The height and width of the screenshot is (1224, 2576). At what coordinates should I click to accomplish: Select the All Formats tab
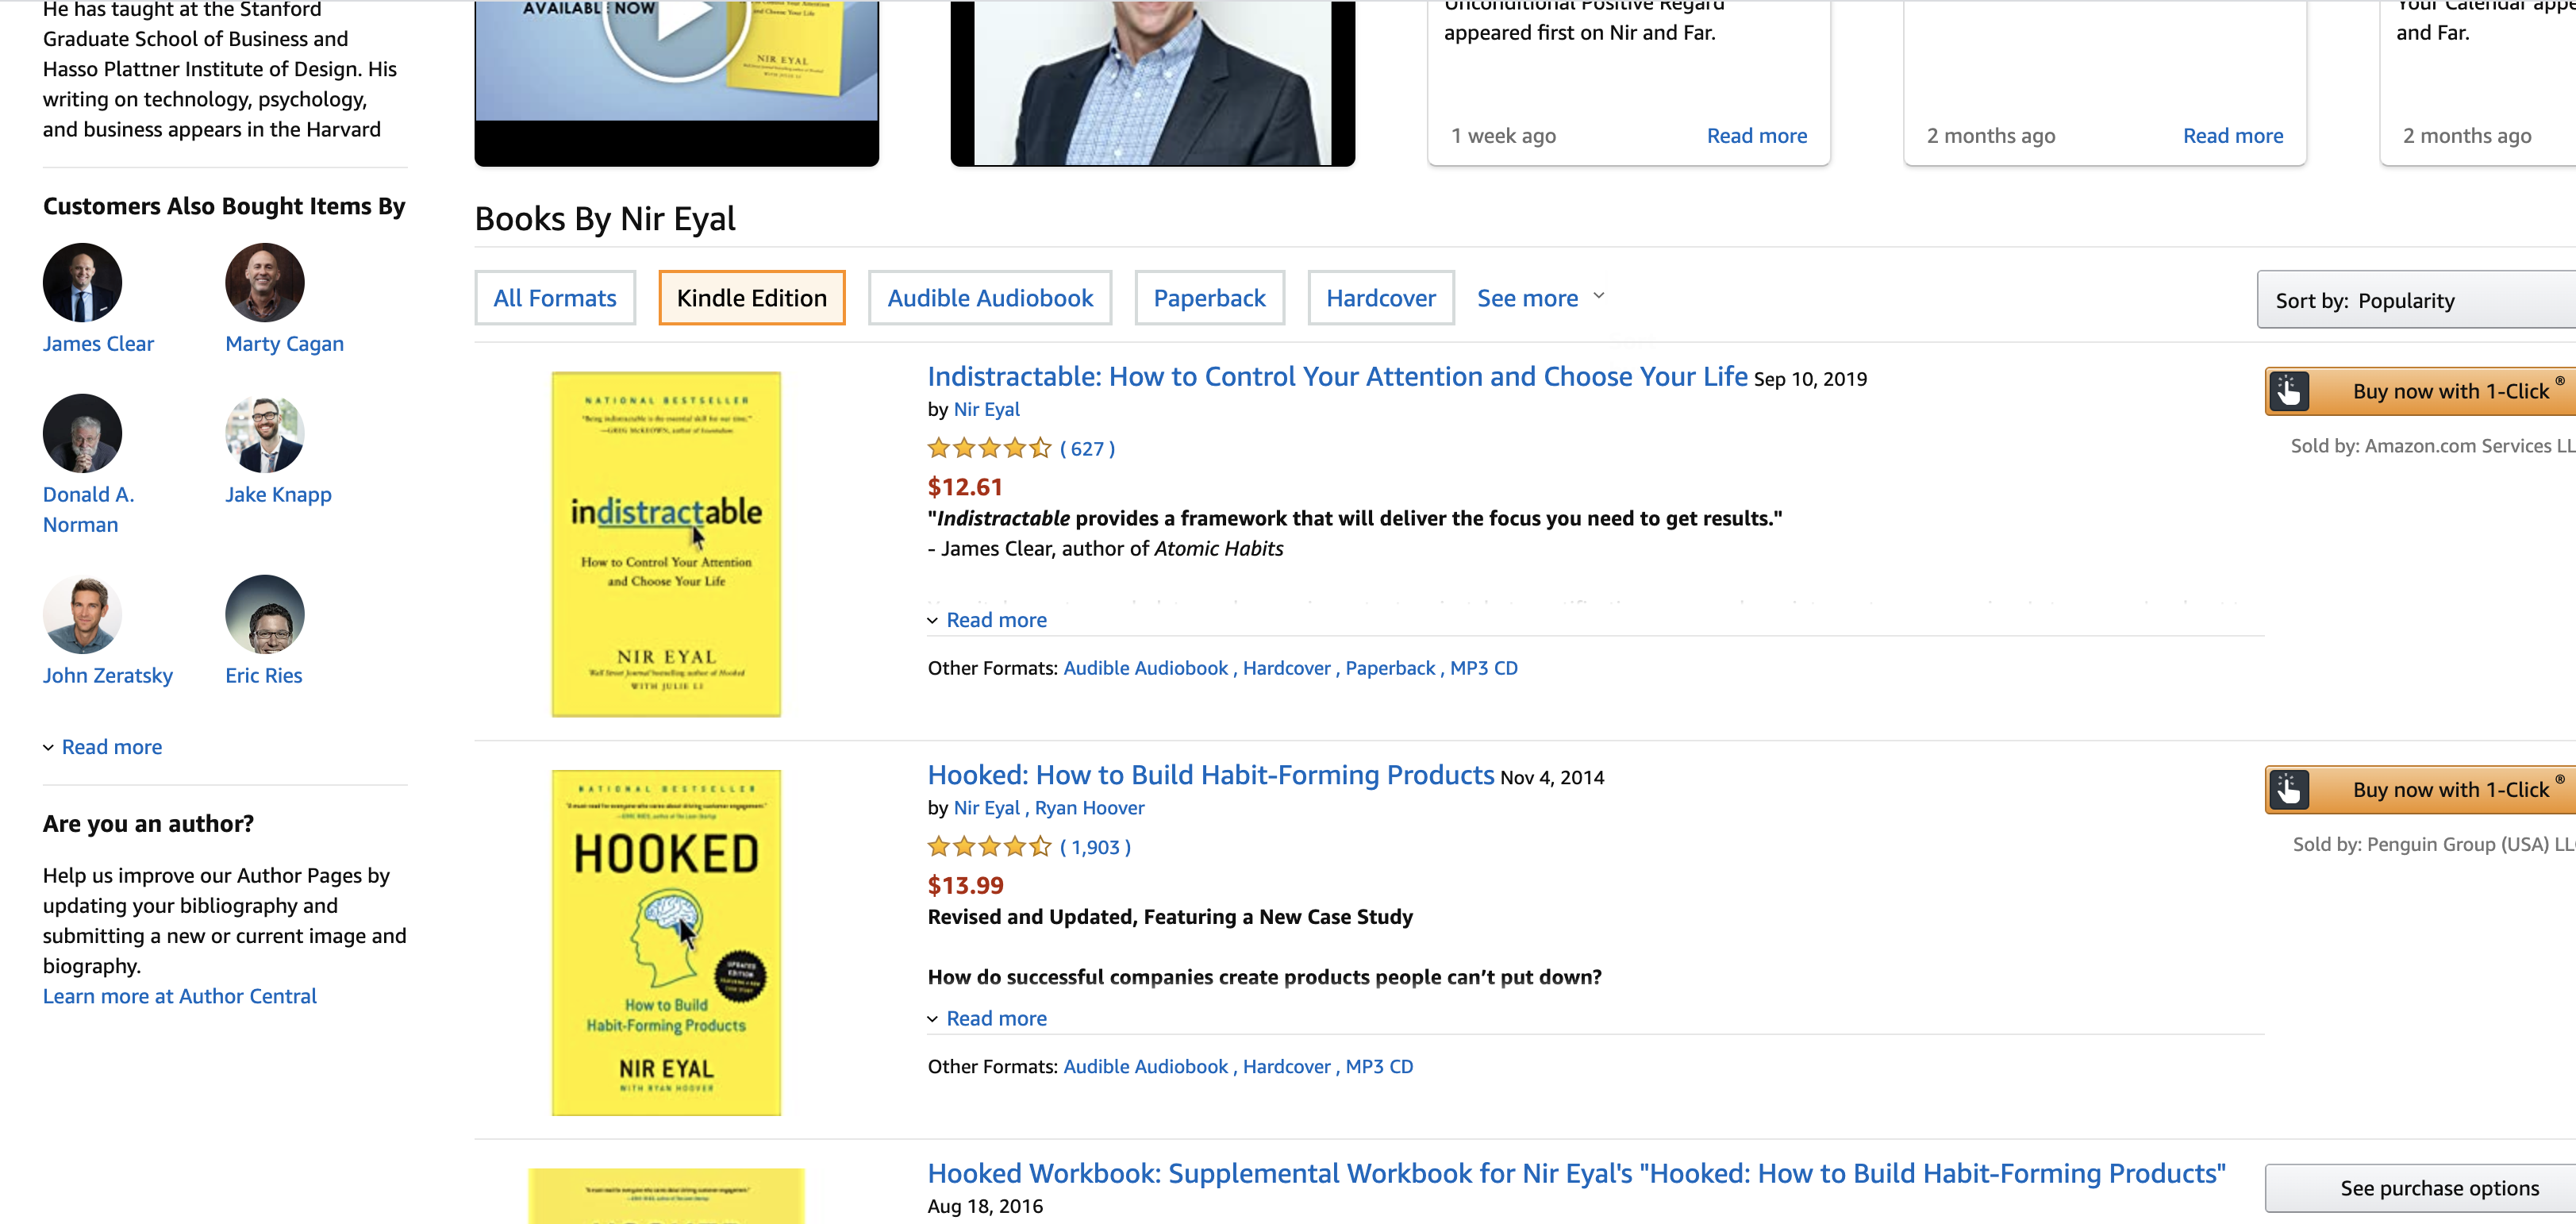point(554,298)
